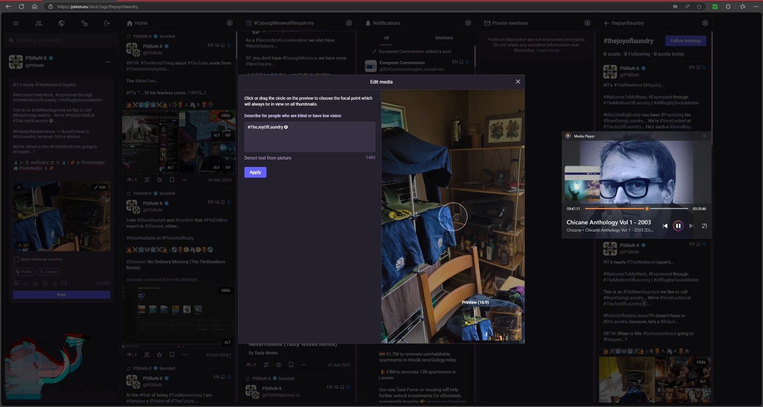Switch to the All notifications tab
This screenshot has height=407, width=763.
pos(386,38)
